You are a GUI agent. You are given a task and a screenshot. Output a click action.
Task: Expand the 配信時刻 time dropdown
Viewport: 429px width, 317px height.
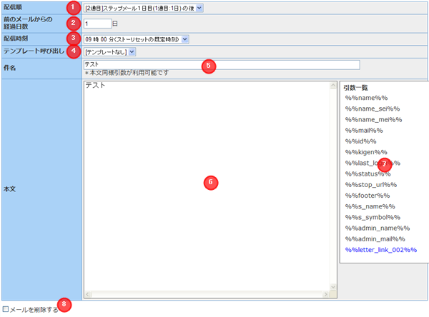pos(136,38)
